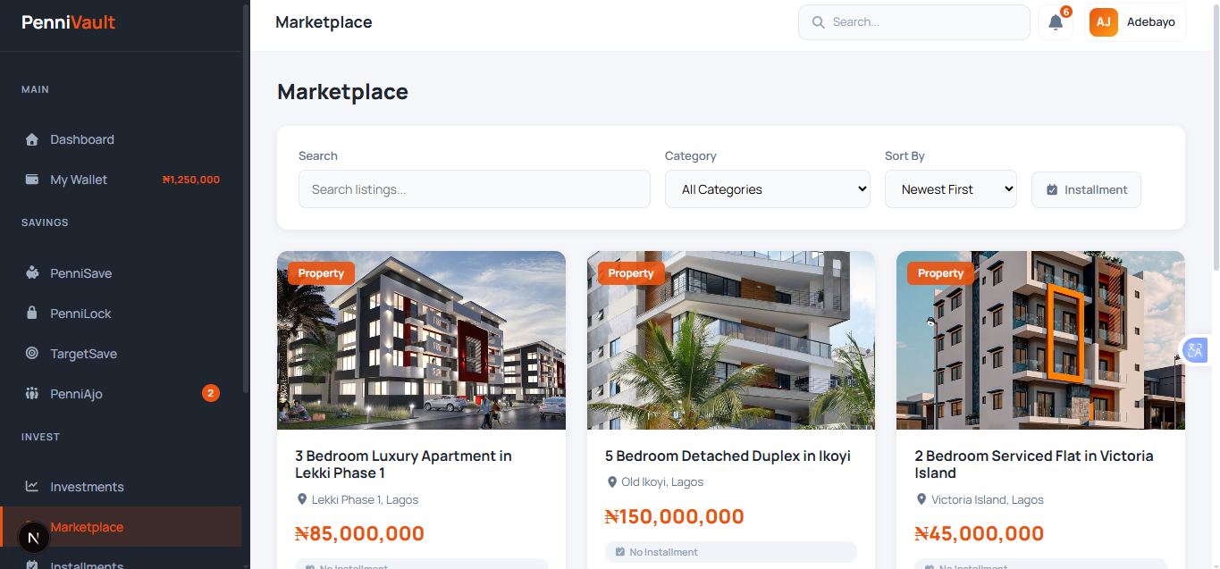This screenshot has width=1220, height=569.
Task: Click the My Wallet icon
Action: [x=32, y=180]
